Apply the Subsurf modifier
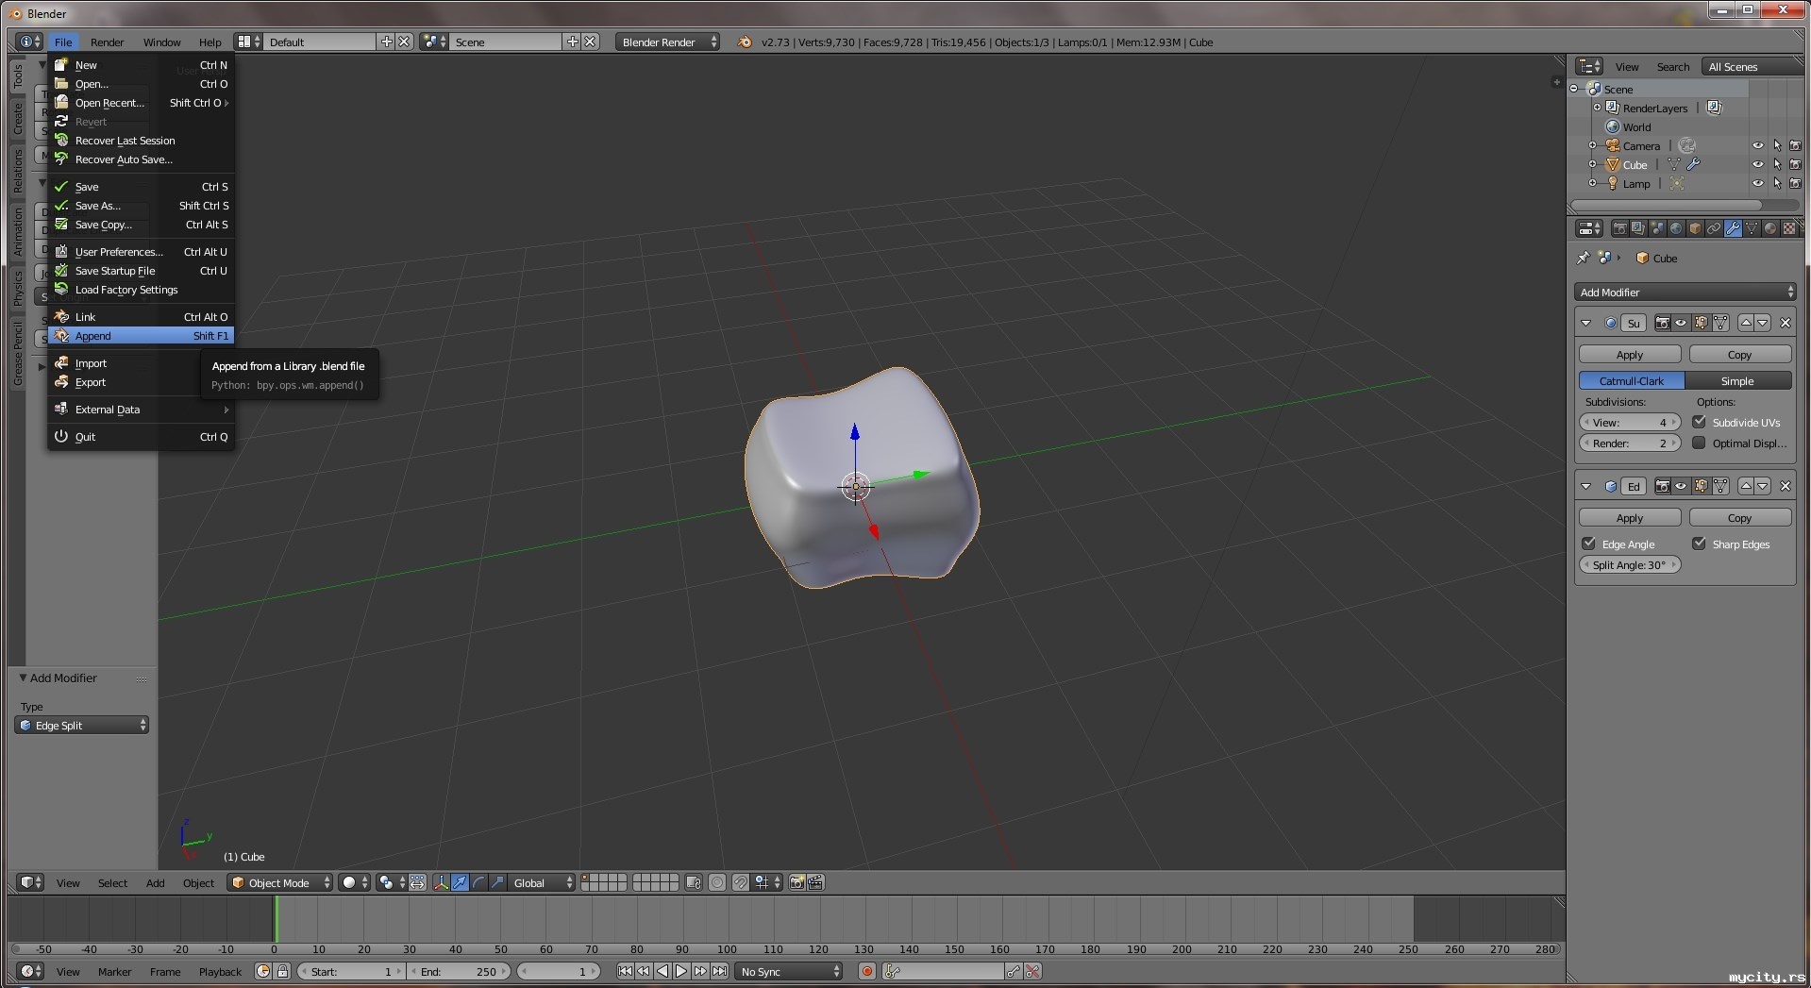 1630,355
